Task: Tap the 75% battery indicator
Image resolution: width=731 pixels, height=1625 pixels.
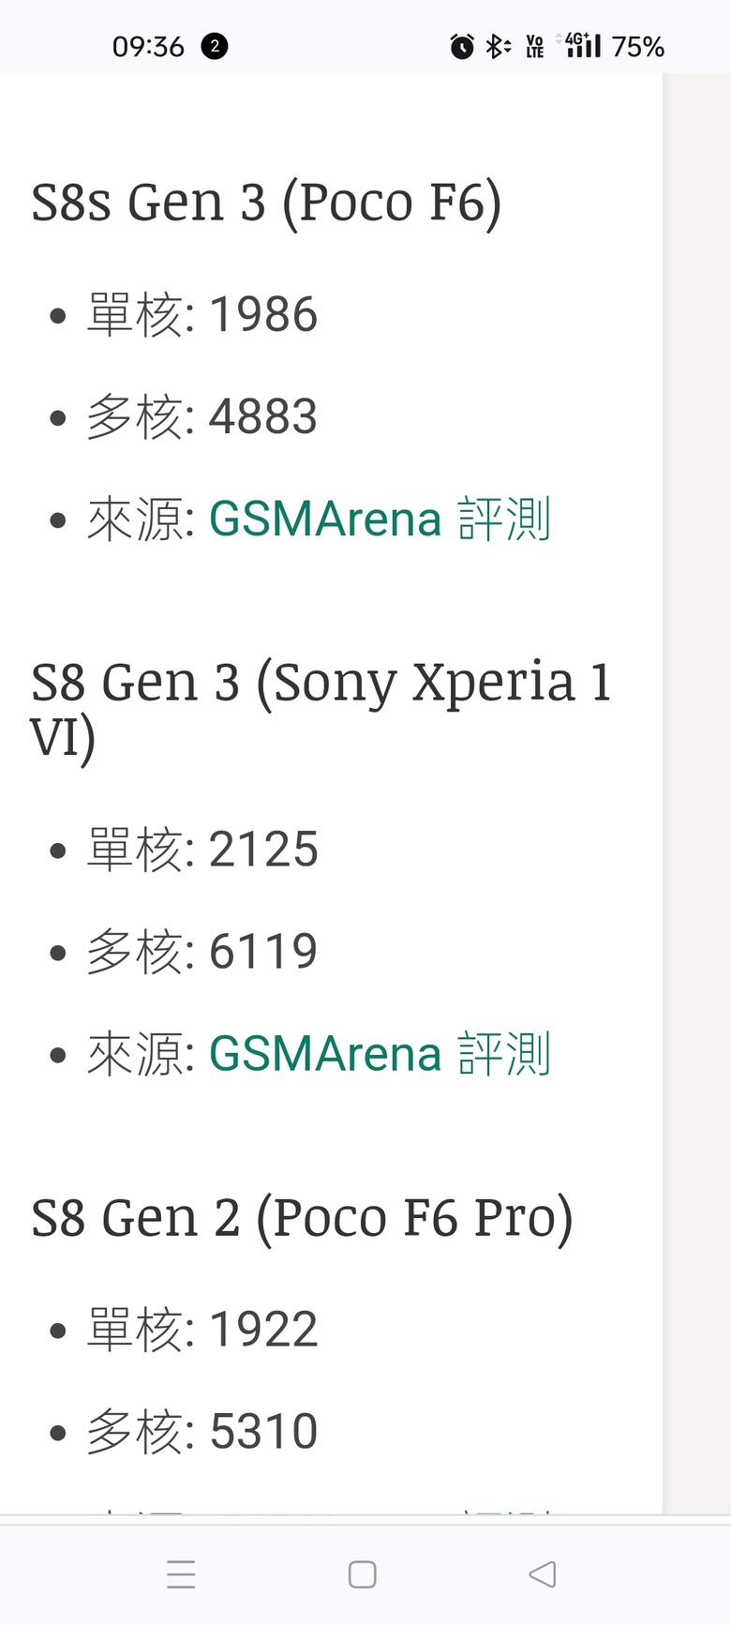Action: (x=638, y=46)
